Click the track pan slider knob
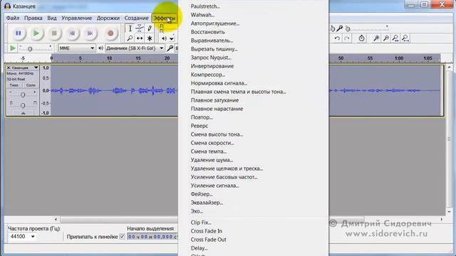Image resolution: width=456 pixels, height=256 pixels. pyautogui.click(x=23, y=105)
